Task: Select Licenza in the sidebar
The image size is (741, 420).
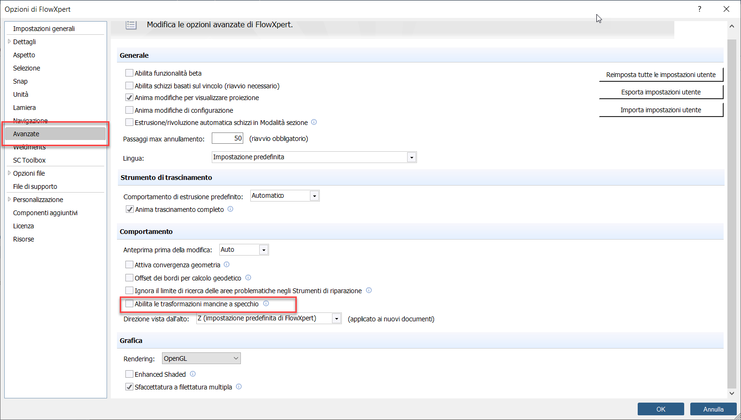Action: pyautogui.click(x=23, y=226)
